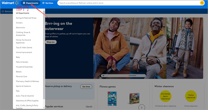Click Home clearance yellow circle
Viewport: 208px width, 110px height.
(x=191, y=96)
